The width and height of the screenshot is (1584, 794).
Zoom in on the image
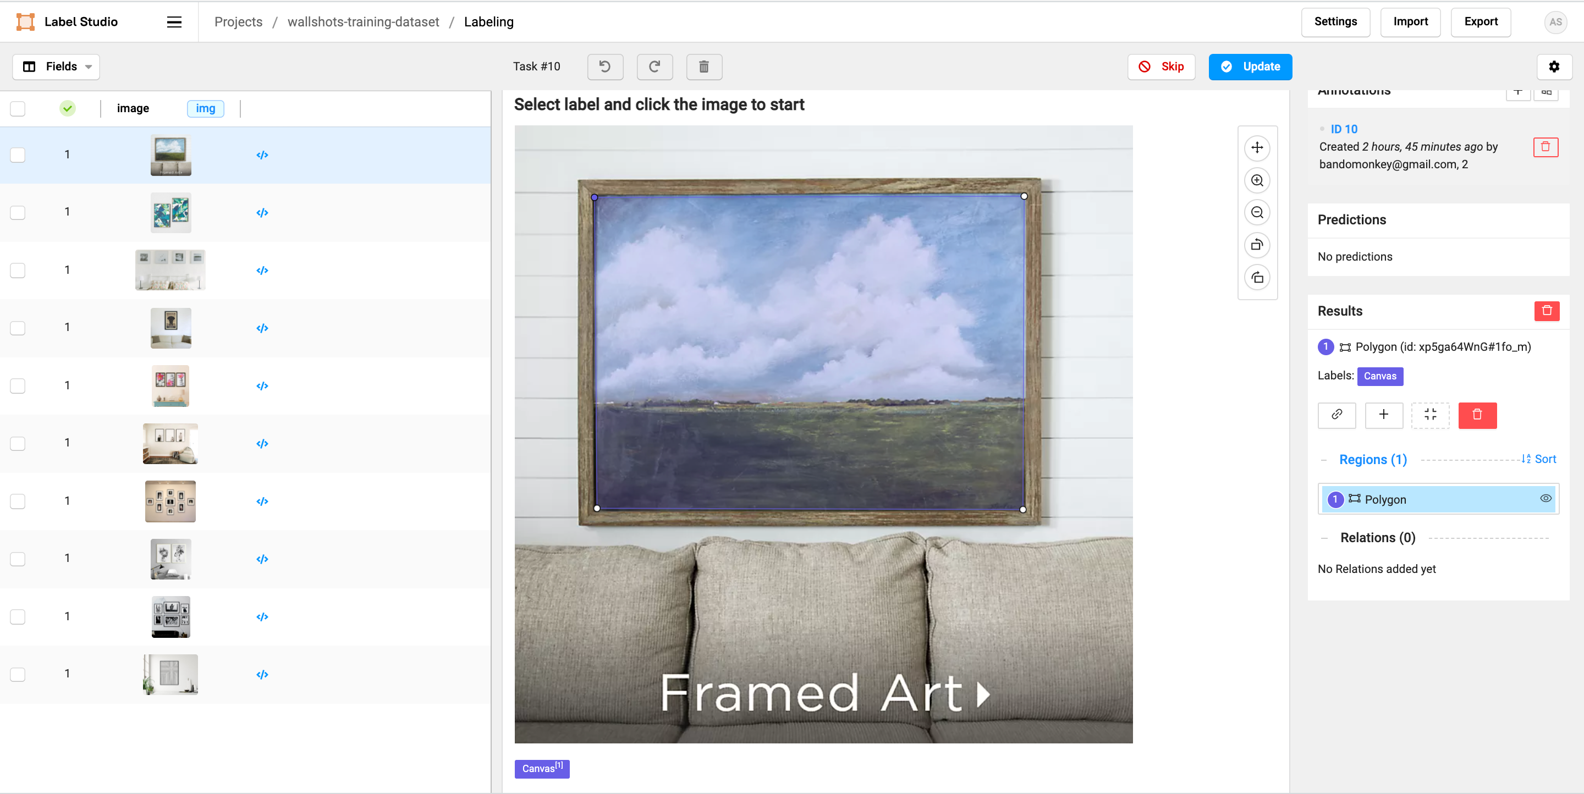pyautogui.click(x=1257, y=180)
